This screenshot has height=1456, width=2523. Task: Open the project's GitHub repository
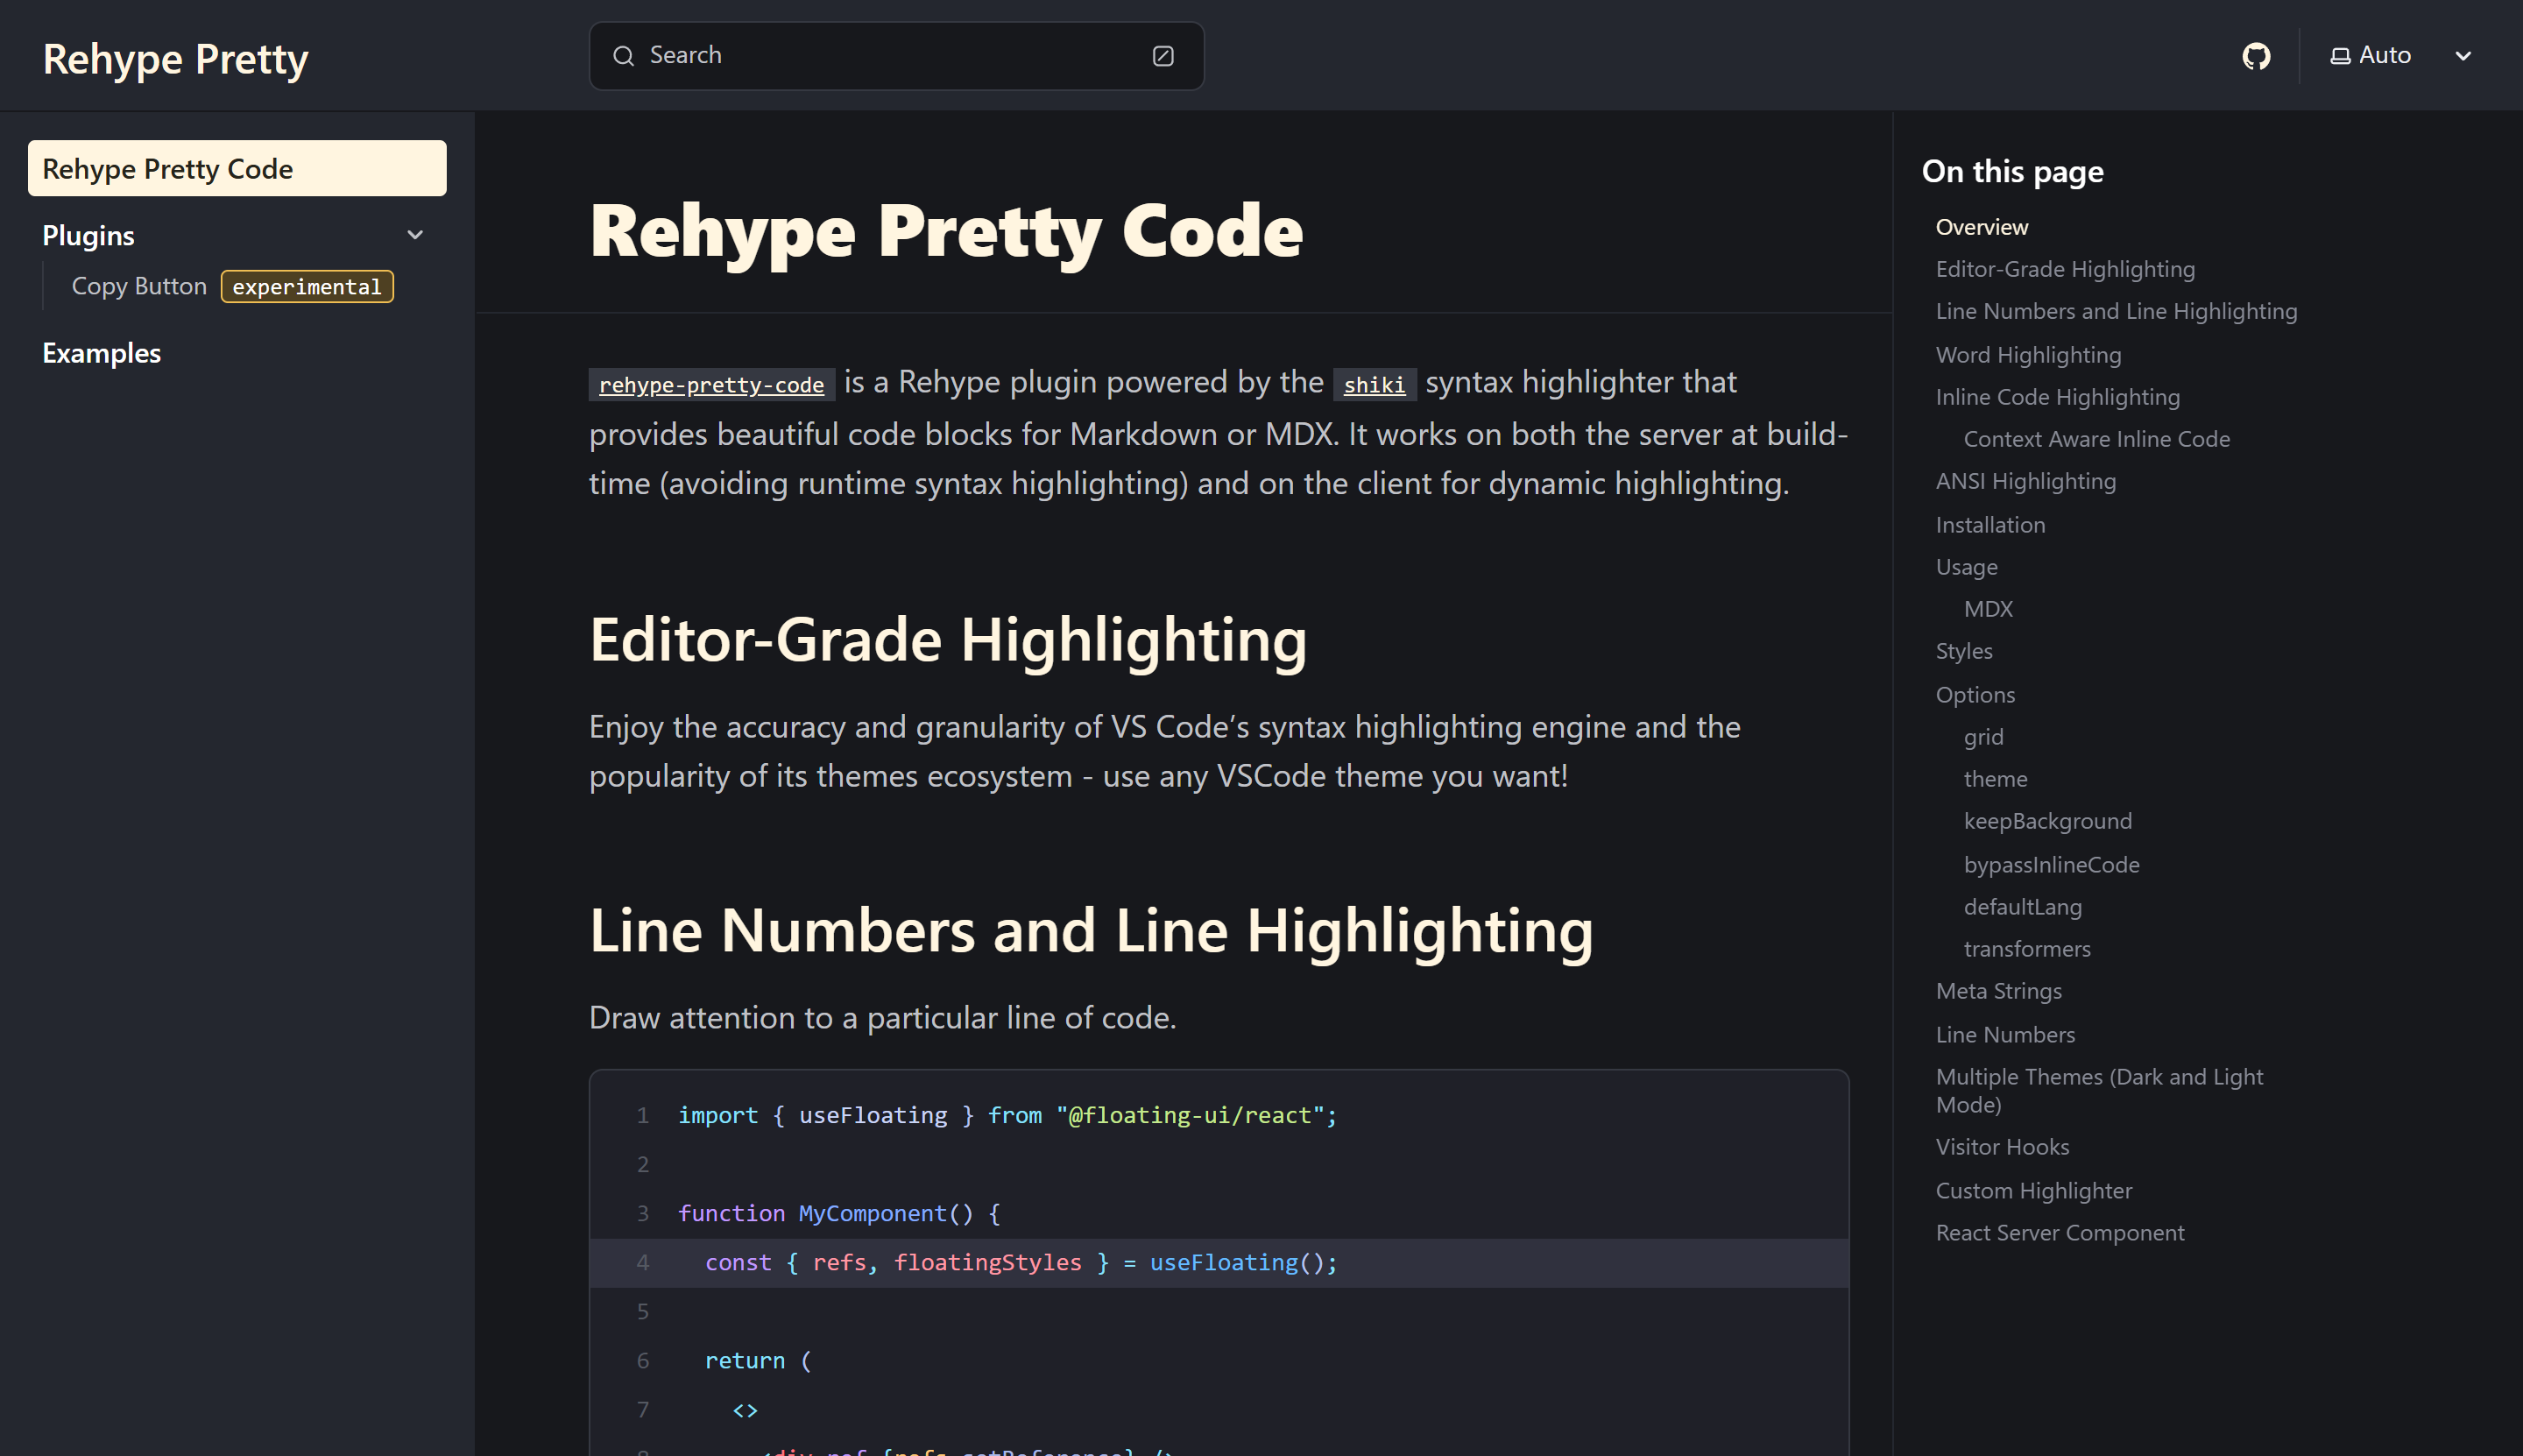click(2256, 55)
